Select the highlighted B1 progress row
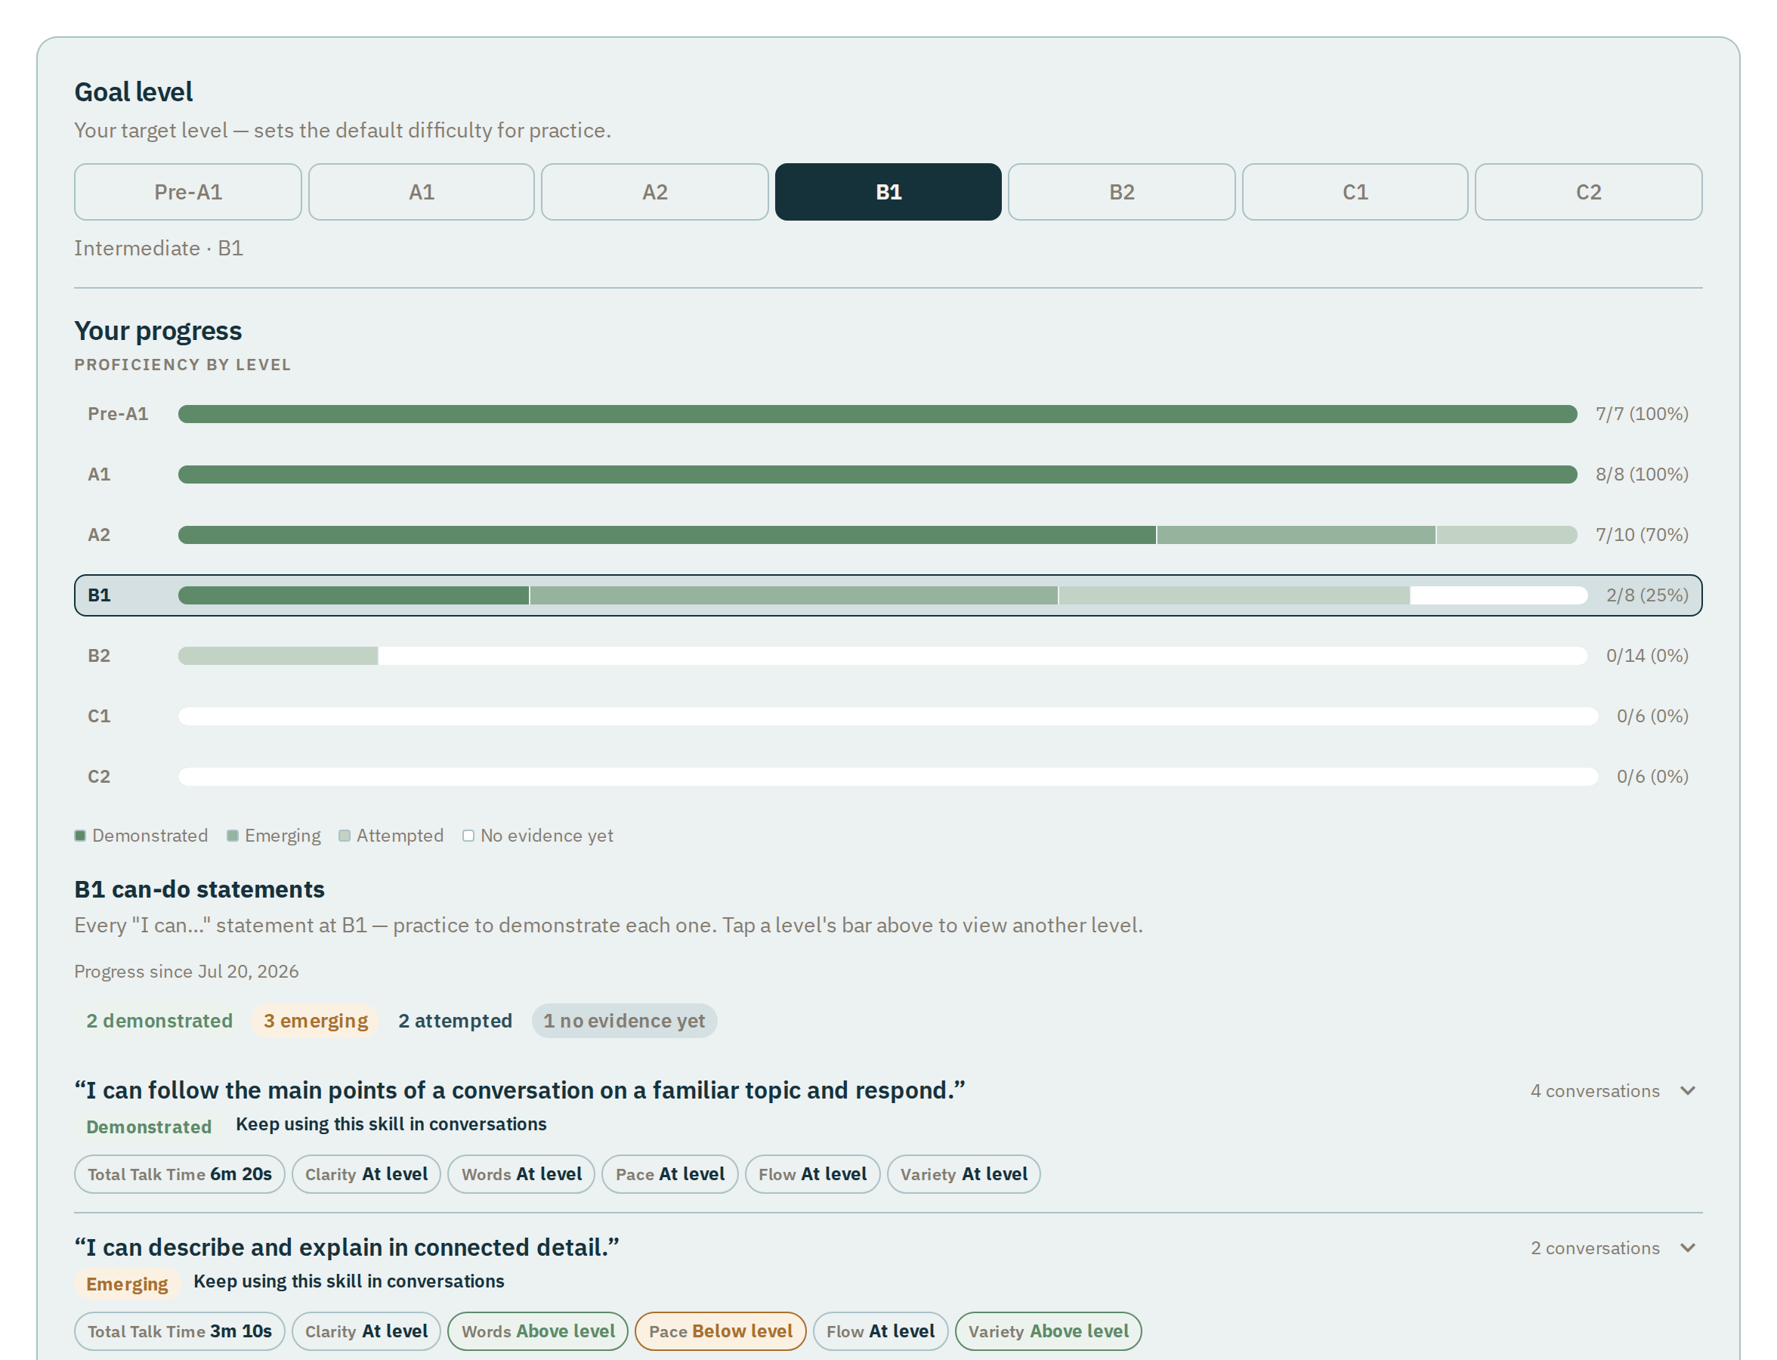 coord(888,595)
